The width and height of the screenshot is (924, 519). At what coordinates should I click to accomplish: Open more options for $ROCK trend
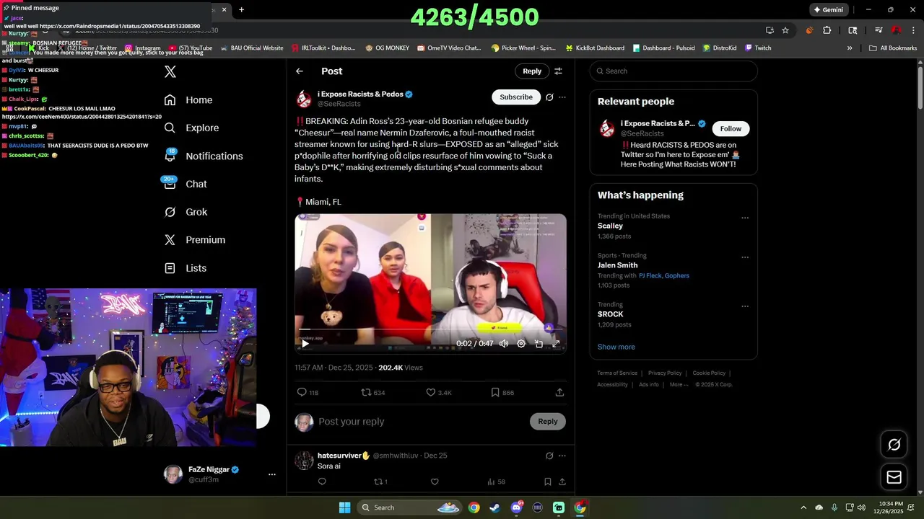coord(745,306)
